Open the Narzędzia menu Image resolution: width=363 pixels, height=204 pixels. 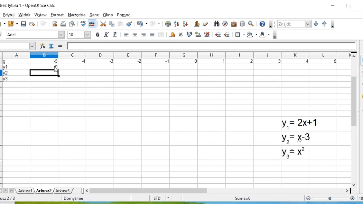[77, 15]
